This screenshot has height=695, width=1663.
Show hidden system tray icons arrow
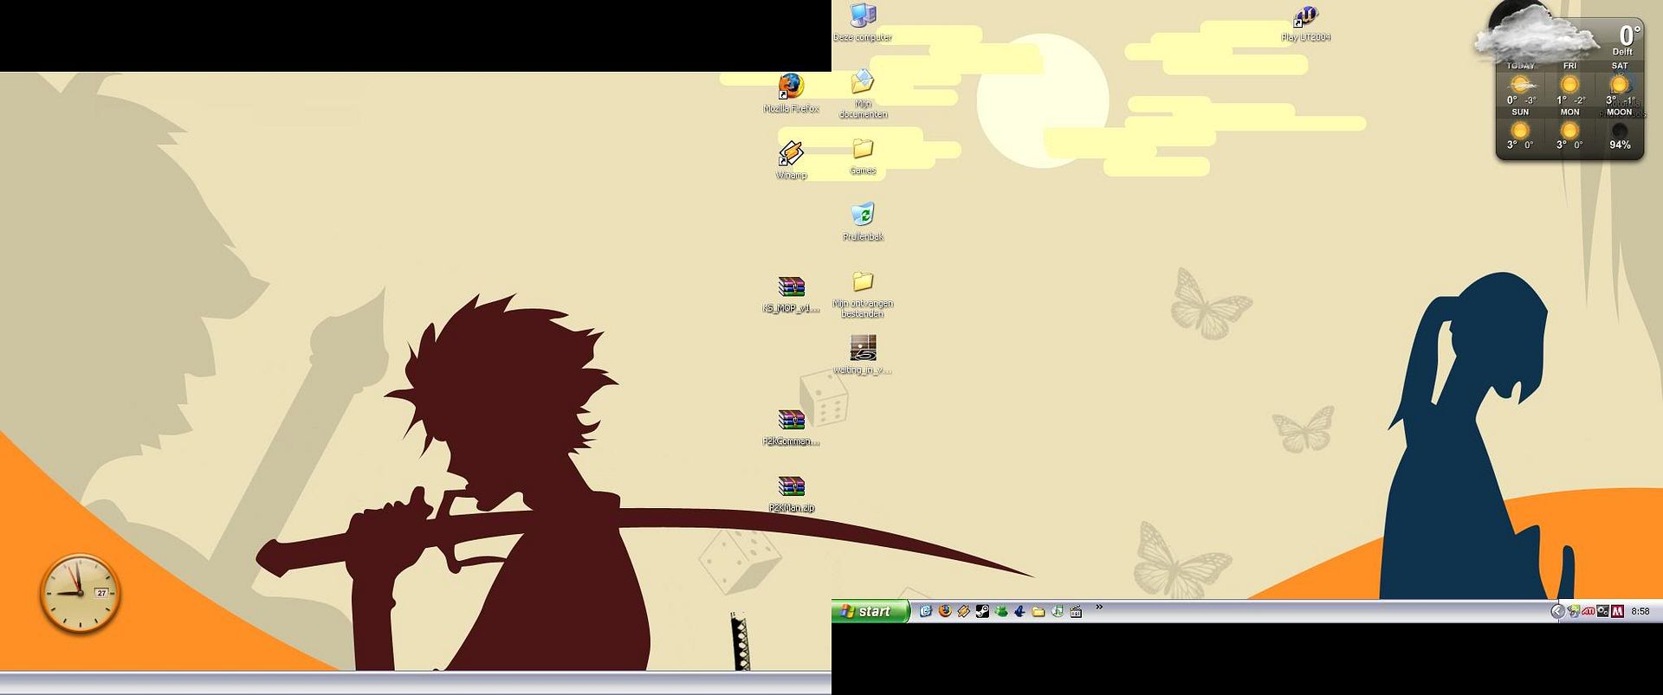[x=1556, y=611]
